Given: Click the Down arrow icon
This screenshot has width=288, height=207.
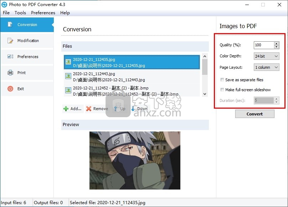Looking at the screenshot, I should tap(133, 109).
